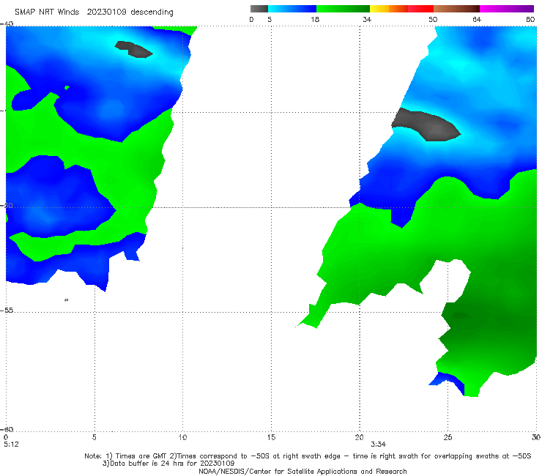Click the light-blue segment of the color bar

click(292, 9)
